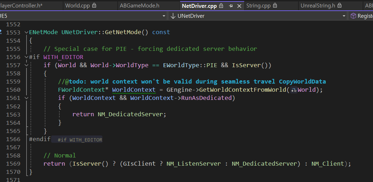Click the Special case for PIE comment

pyautogui.click(x=150, y=49)
